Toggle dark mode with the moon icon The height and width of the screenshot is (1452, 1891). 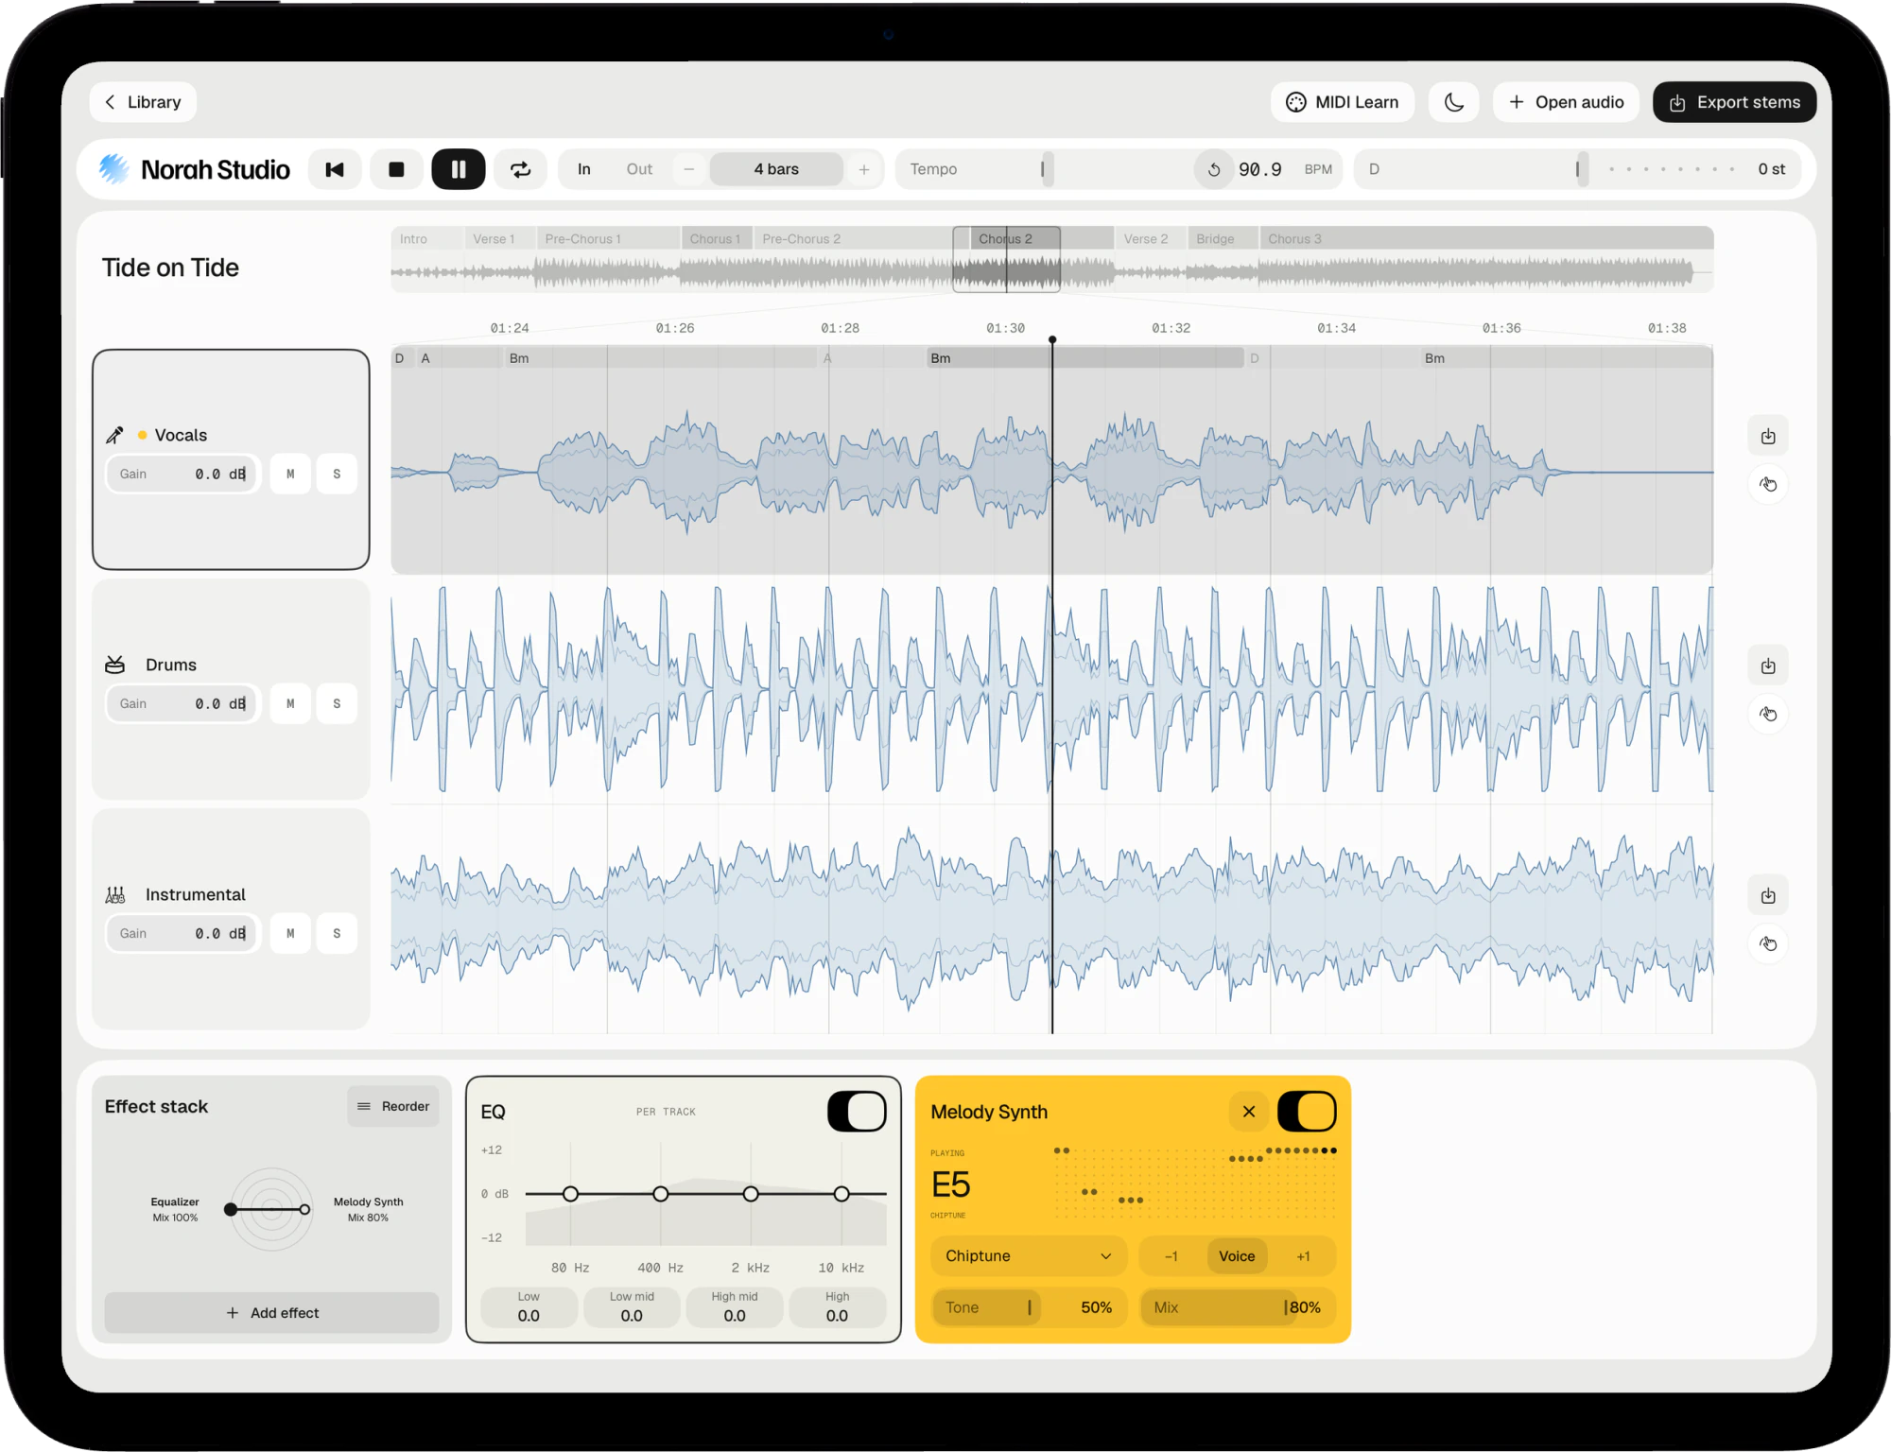pyautogui.click(x=1454, y=102)
